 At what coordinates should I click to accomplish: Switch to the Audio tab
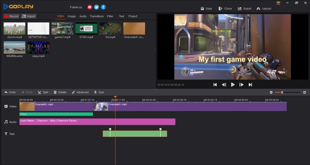pos(83,16)
